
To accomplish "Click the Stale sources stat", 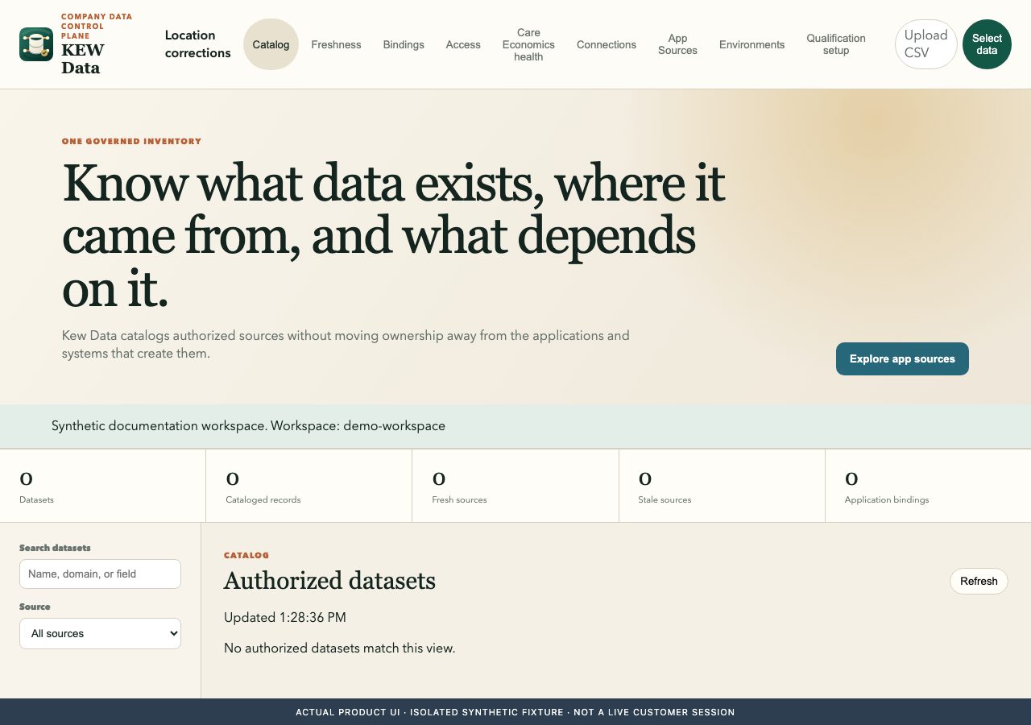I will point(722,486).
